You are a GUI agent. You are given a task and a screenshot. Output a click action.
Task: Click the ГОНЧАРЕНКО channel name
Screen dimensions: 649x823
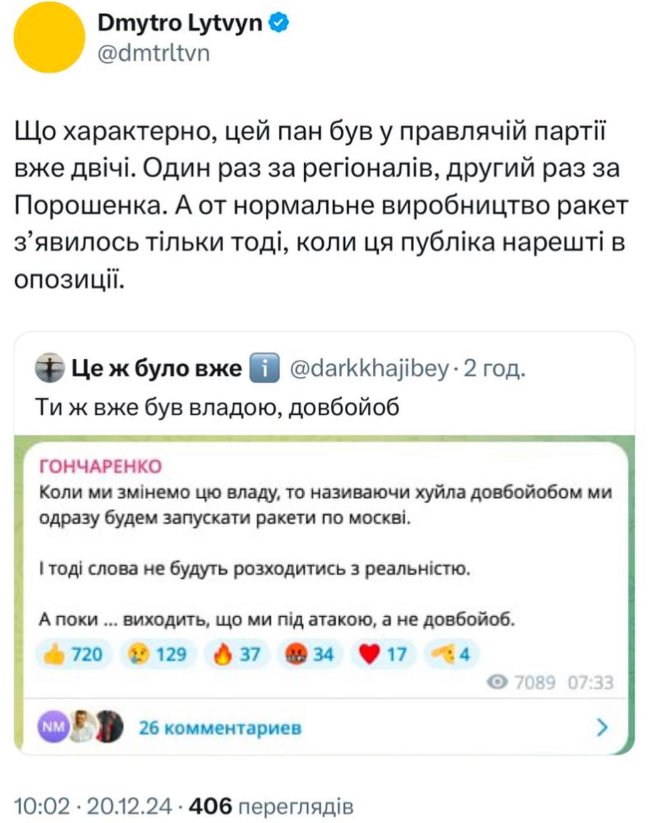101,466
